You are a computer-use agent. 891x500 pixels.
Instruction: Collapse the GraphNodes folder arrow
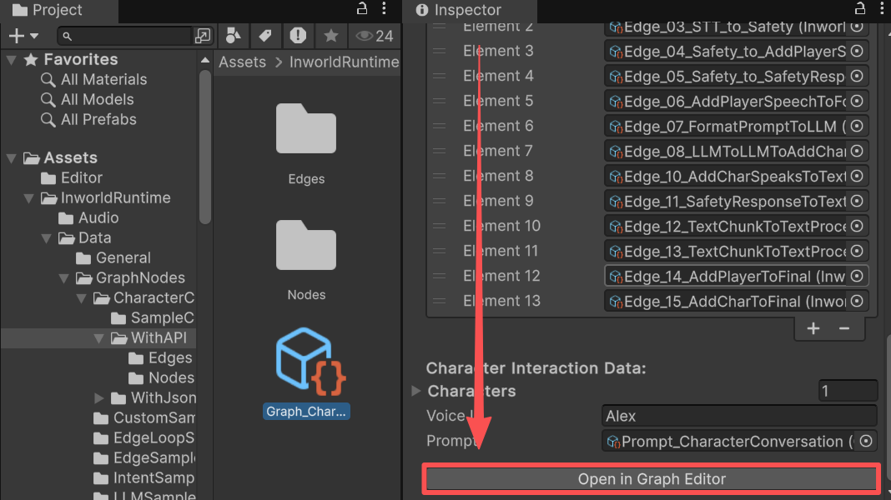[x=64, y=278]
